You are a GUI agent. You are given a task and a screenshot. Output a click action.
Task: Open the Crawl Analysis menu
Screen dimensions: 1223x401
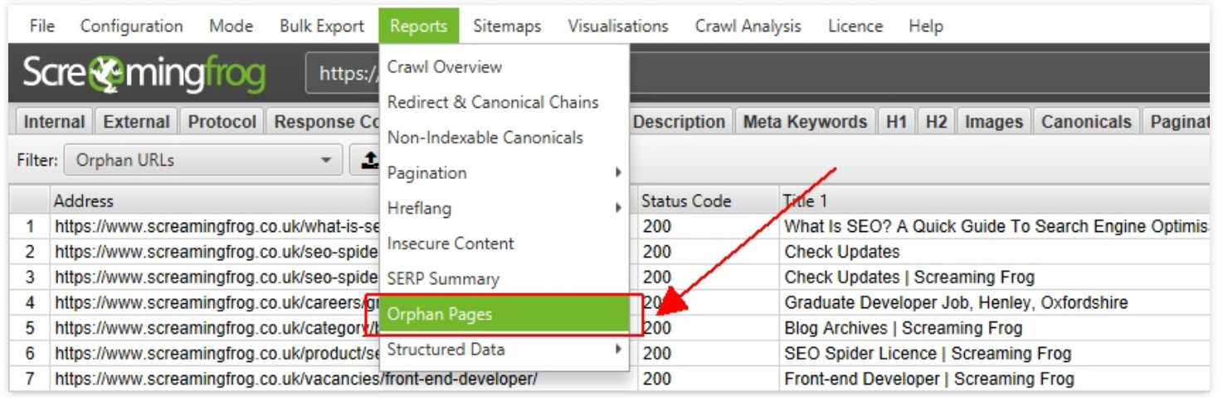click(x=748, y=26)
